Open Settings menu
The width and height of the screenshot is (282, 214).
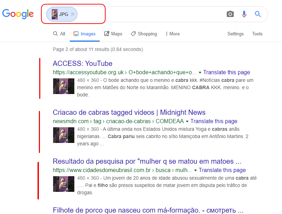(x=235, y=34)
